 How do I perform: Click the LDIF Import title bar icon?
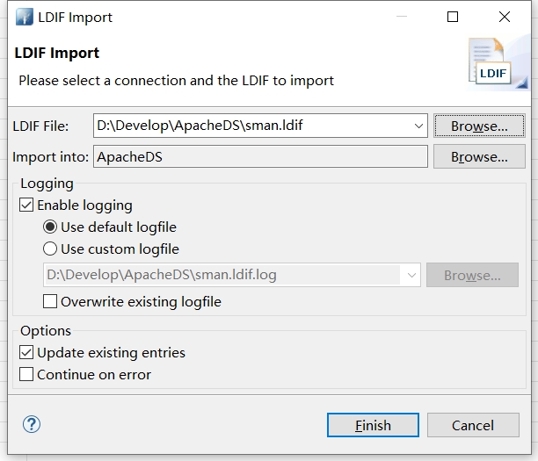pyautogui.click(x=24, y=17)
